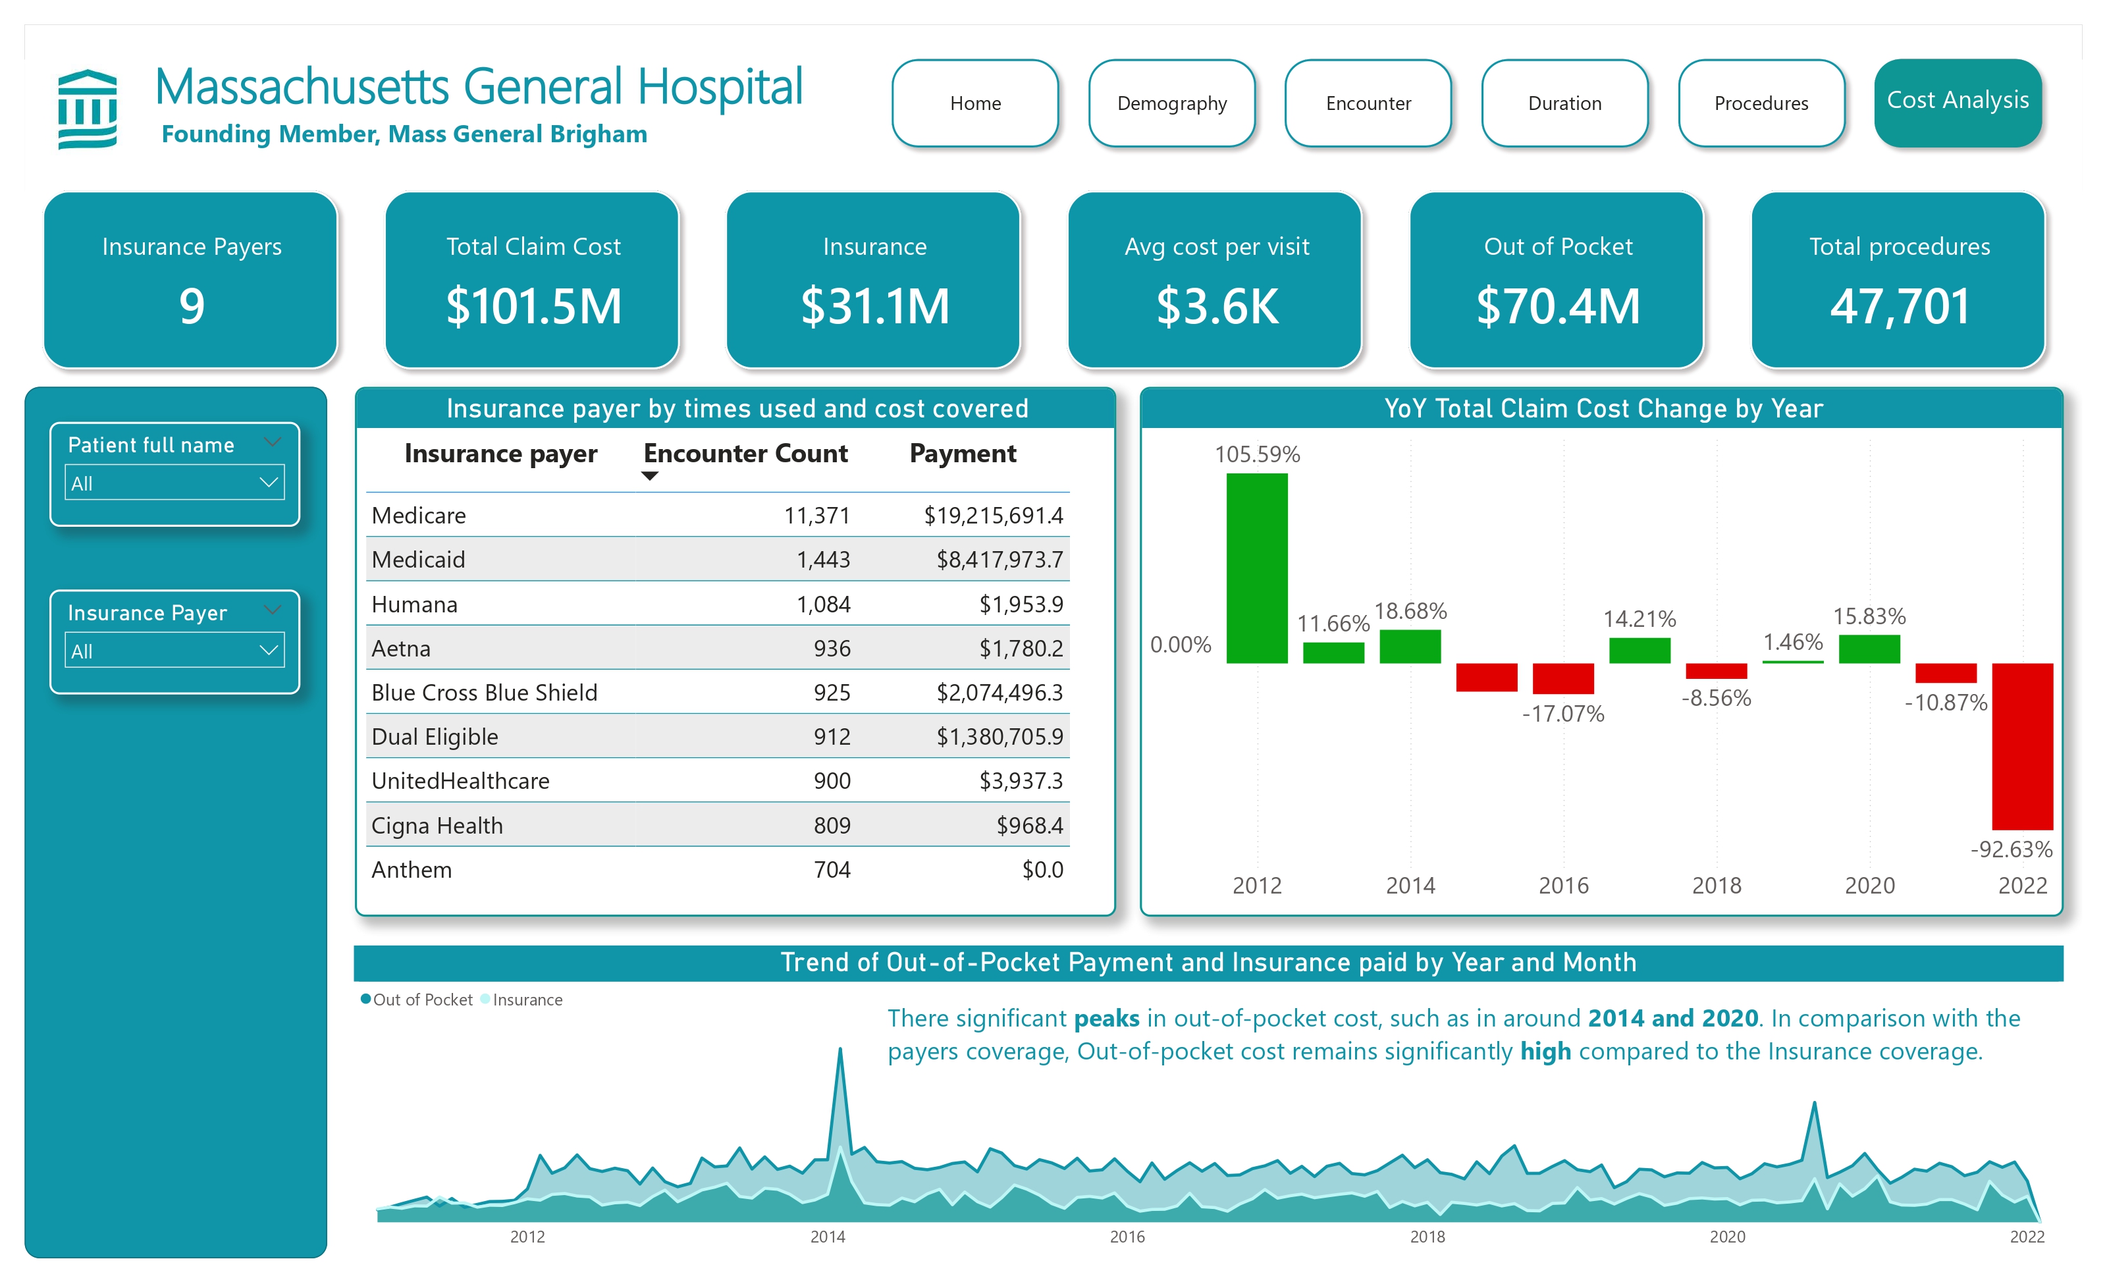Sort by the Payment column header
This screenshot has width=2107, height=1284.
[x=963, y=454]
